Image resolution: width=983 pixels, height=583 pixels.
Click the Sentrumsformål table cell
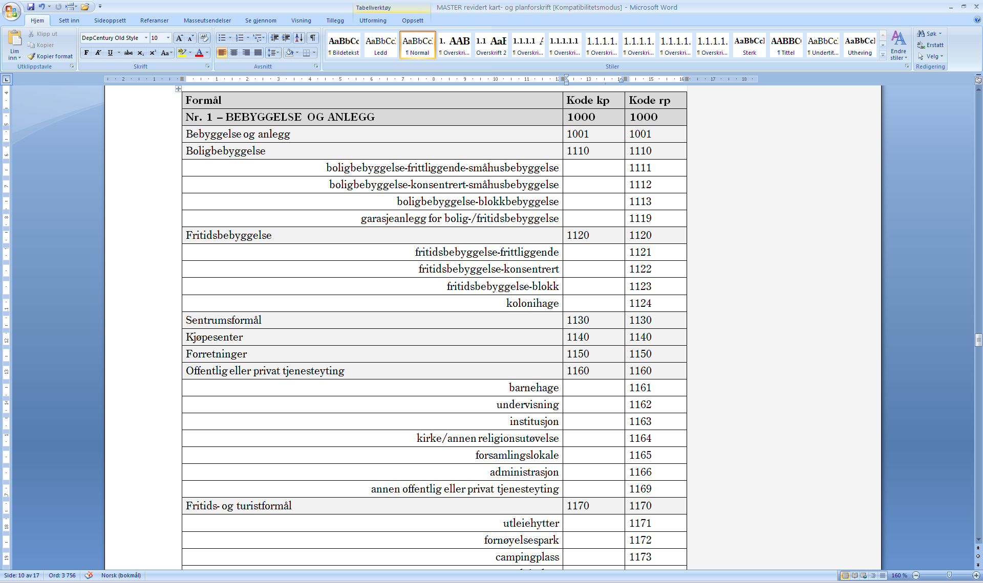(372, 320)
